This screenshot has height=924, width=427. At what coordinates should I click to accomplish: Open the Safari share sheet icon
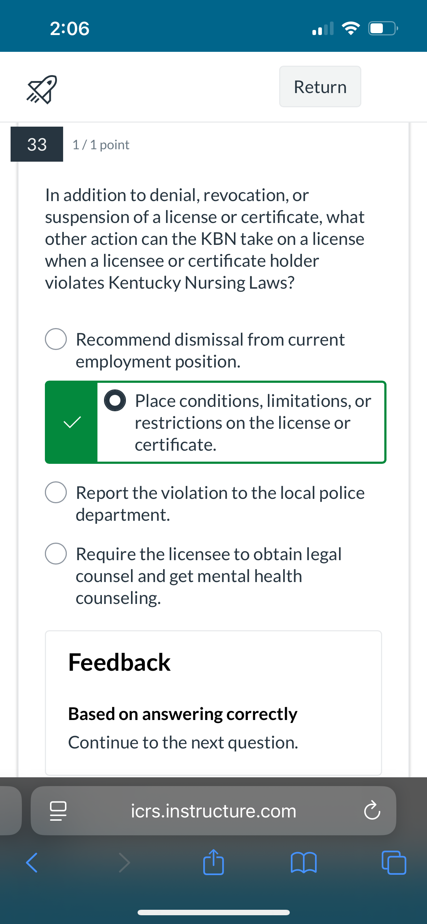pyautogui.click(x=213, y=862)
